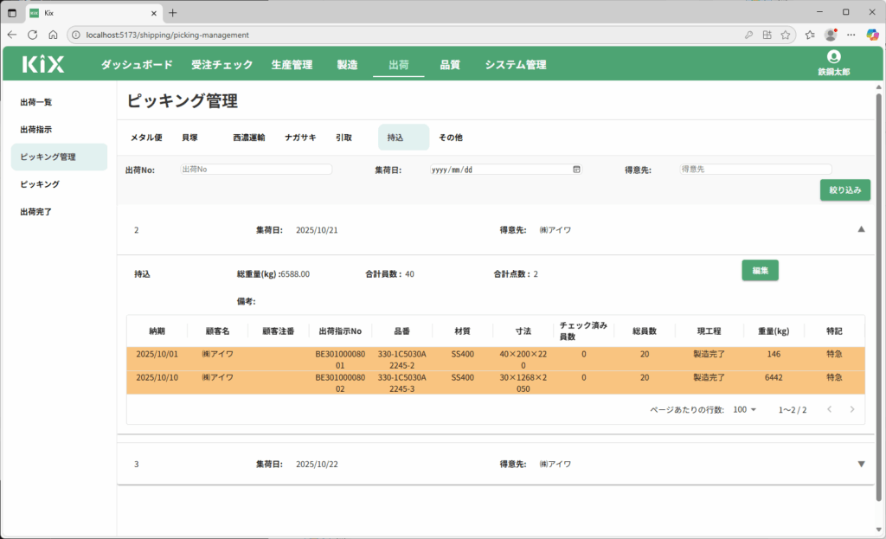886x539 pixels.
Task: Go to the previous table page
Action: click(827, 409)
